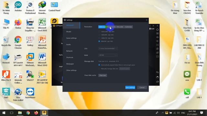207x116 pixels.
Task: Open Internet Download Manager desktop icon
Action: pyautogui.click(x=42, y=7)
